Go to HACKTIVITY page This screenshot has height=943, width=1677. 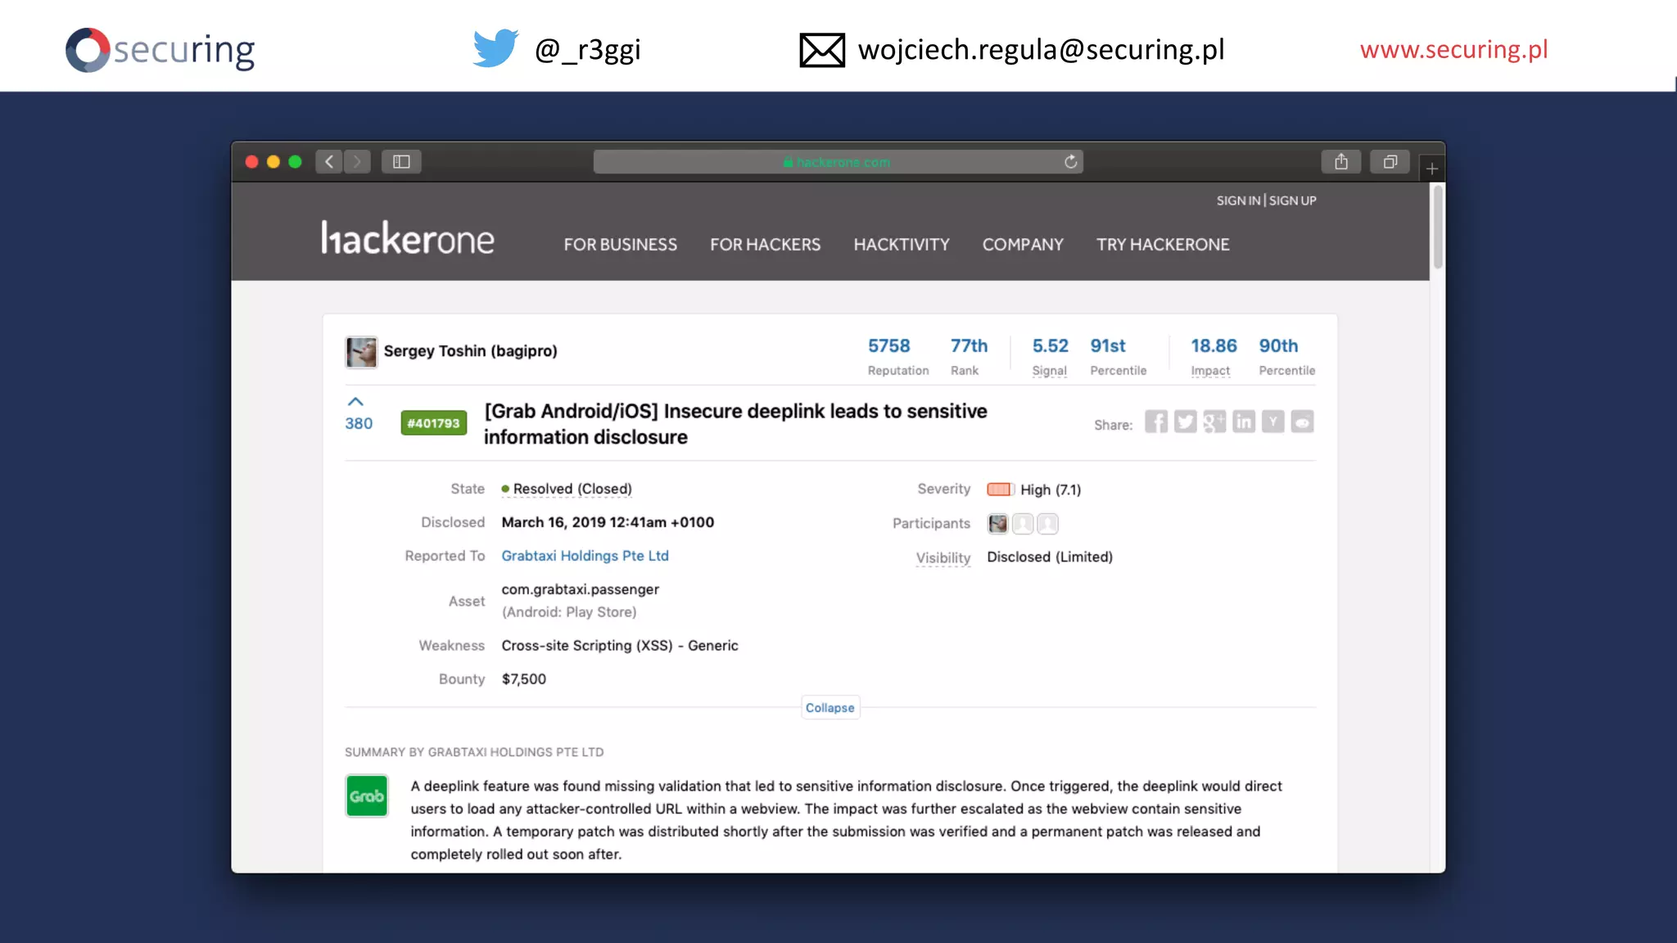[x=901, y=244]
